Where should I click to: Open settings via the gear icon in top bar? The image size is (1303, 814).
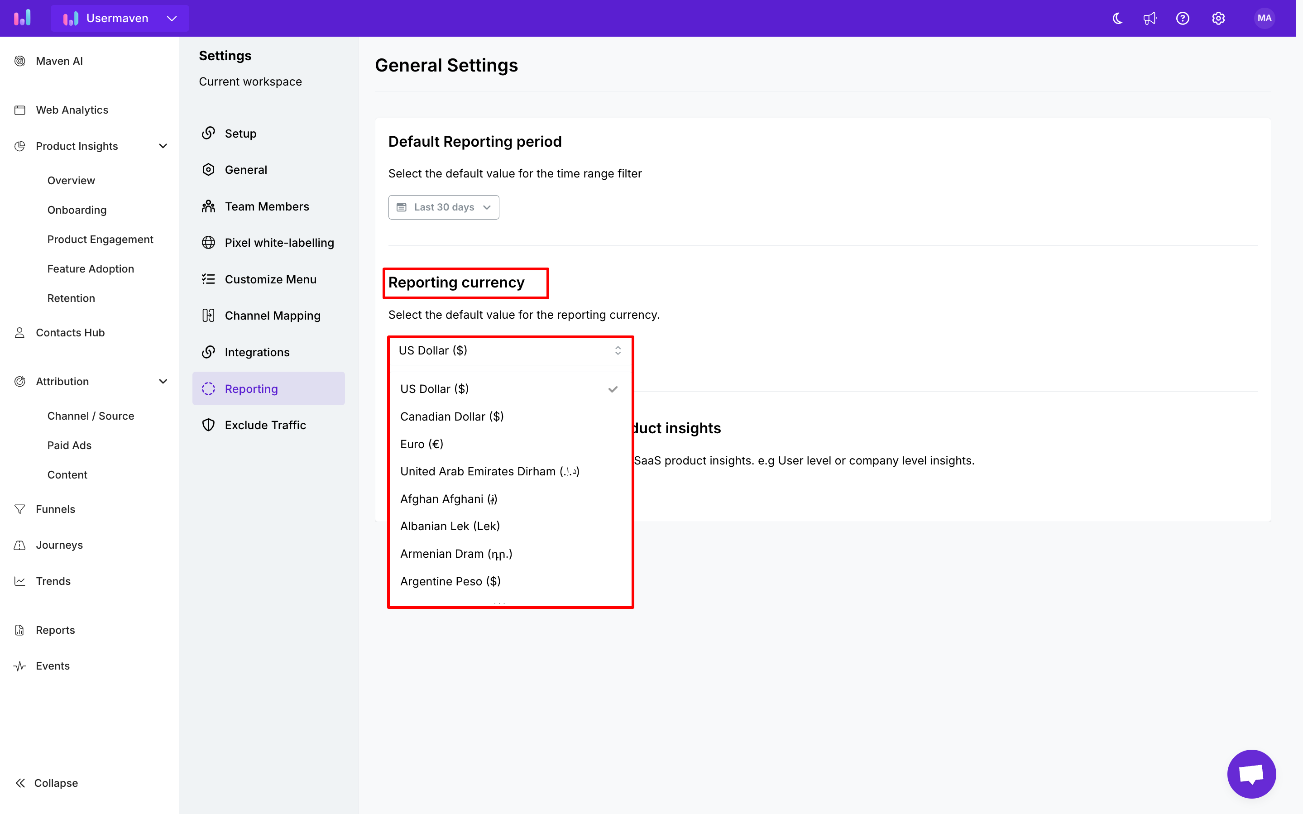pyautogui.click(x=1218, y=18)
